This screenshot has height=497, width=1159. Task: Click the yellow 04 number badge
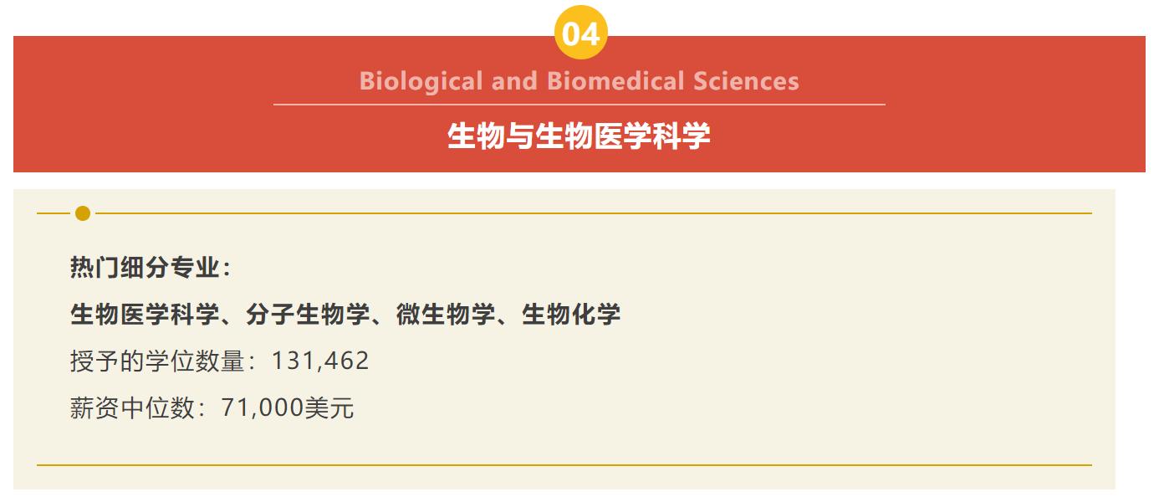pos(580,34)
